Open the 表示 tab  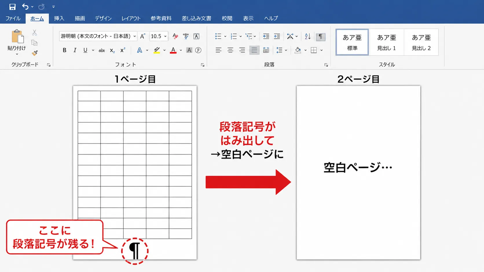tap(248, 18)
